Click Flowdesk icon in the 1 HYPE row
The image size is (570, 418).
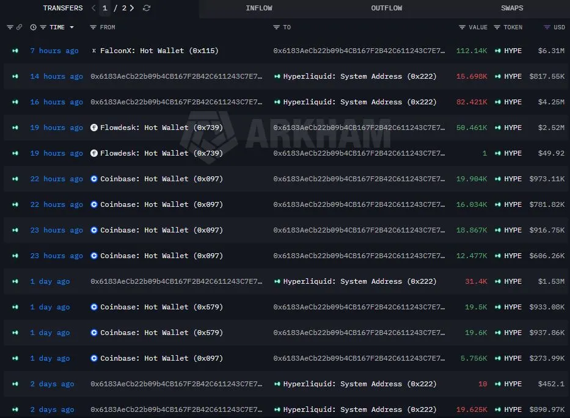click(94, 153)
